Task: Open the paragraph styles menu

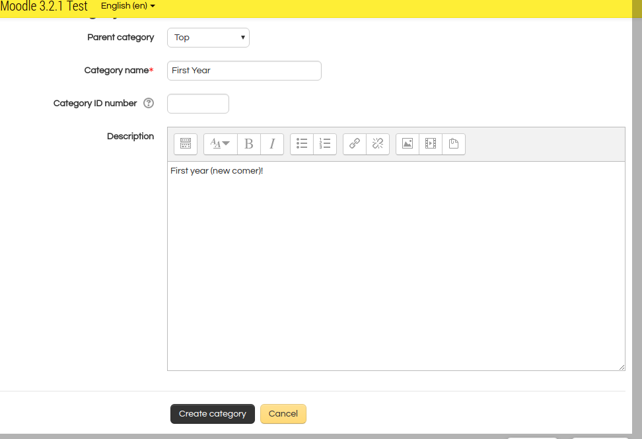Action: tap(220, 144)
